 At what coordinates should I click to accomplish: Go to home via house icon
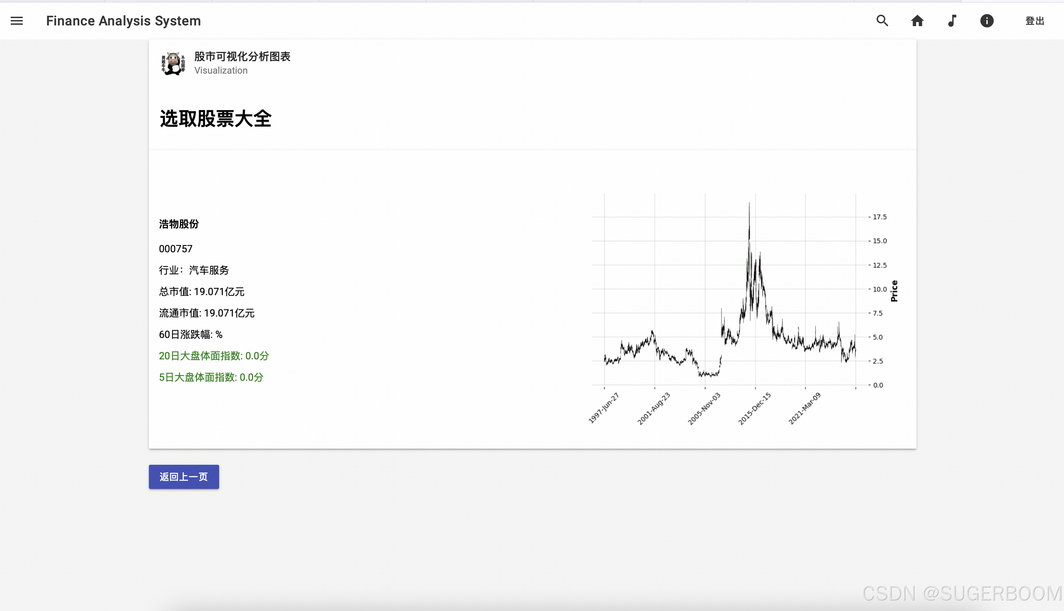[x=917, y=20]
